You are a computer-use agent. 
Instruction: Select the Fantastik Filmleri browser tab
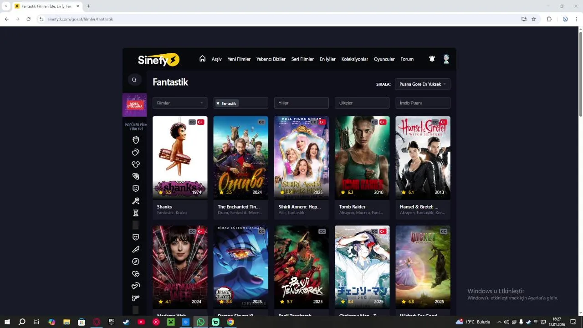[x=48, y=6]
